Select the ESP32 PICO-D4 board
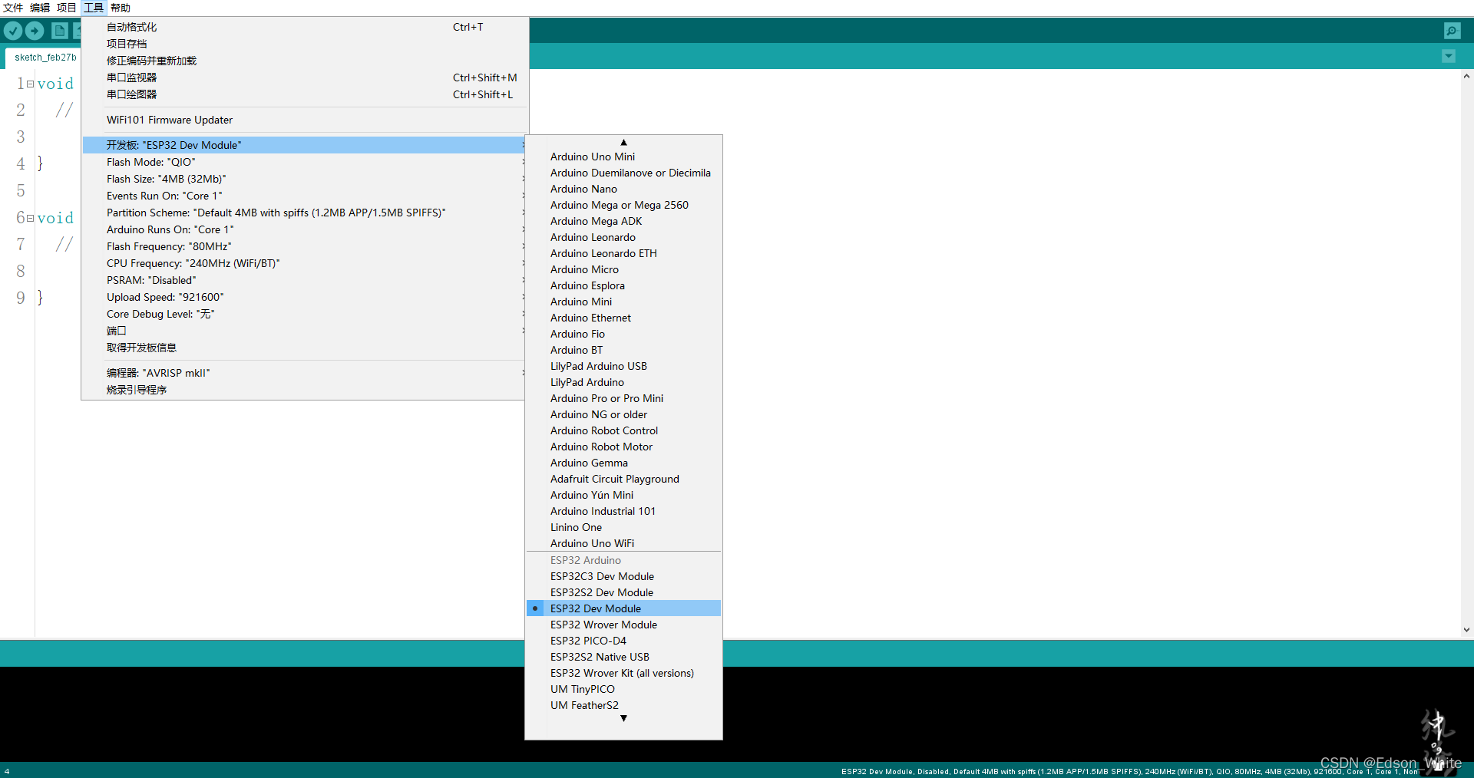1474x778 pixels. coord(623,641)
